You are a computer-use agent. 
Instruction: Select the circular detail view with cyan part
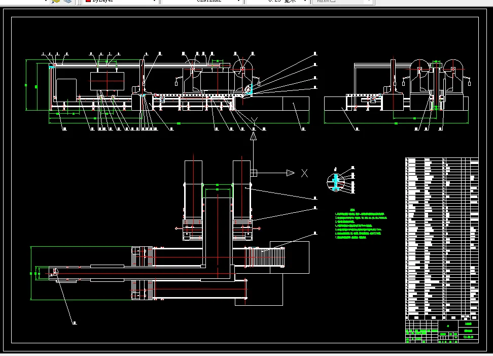click(336, 182)
